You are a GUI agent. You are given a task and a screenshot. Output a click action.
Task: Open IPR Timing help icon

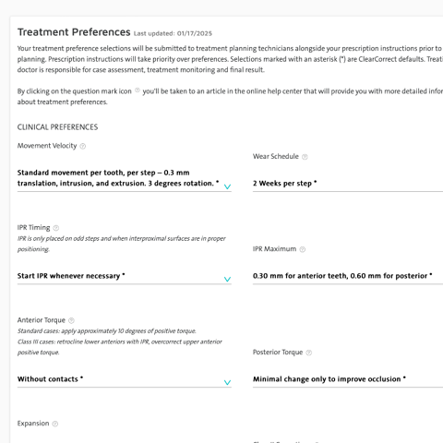coord(56,228)
